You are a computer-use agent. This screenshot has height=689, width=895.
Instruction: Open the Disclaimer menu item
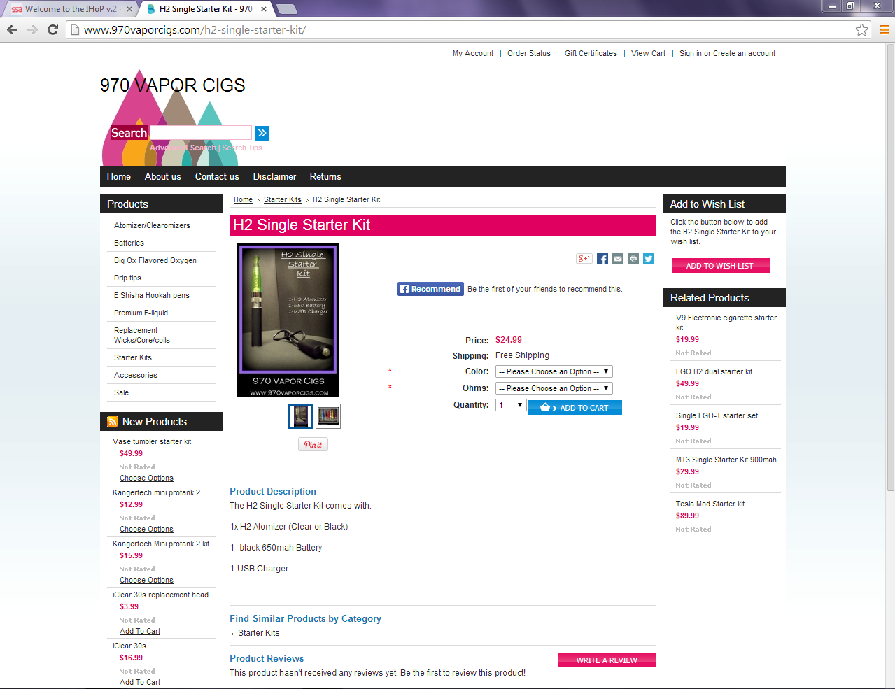(274, 177)
